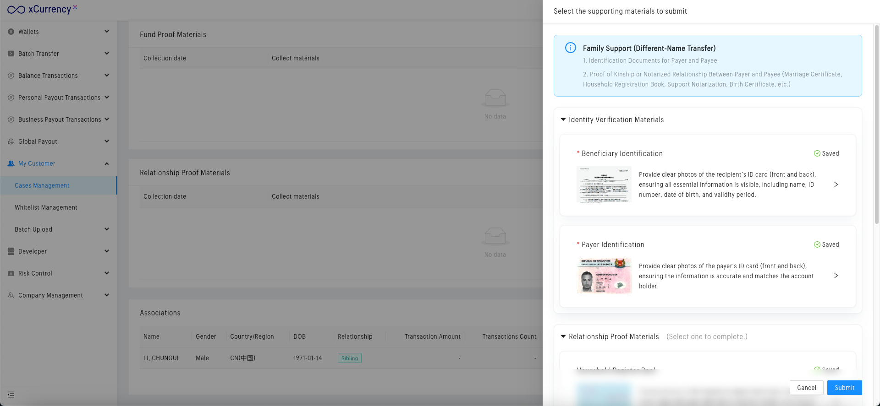Viewport: 880px width, 406px height.
Task: Select Cases Management menu item
Action: click(x=42, y=185)
